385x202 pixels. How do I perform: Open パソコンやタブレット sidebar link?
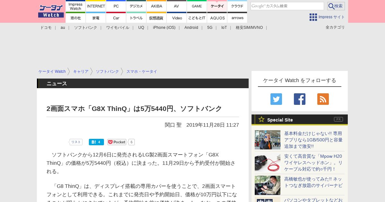[x=313, y=200]
